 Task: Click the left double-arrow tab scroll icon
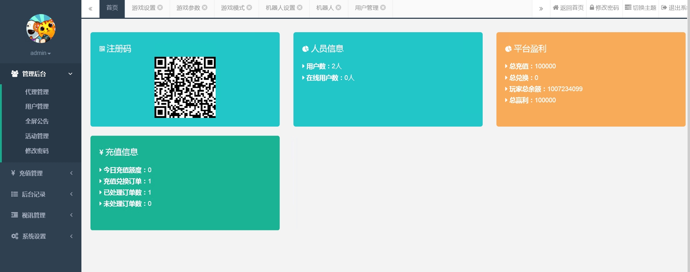tap(90, 9)
